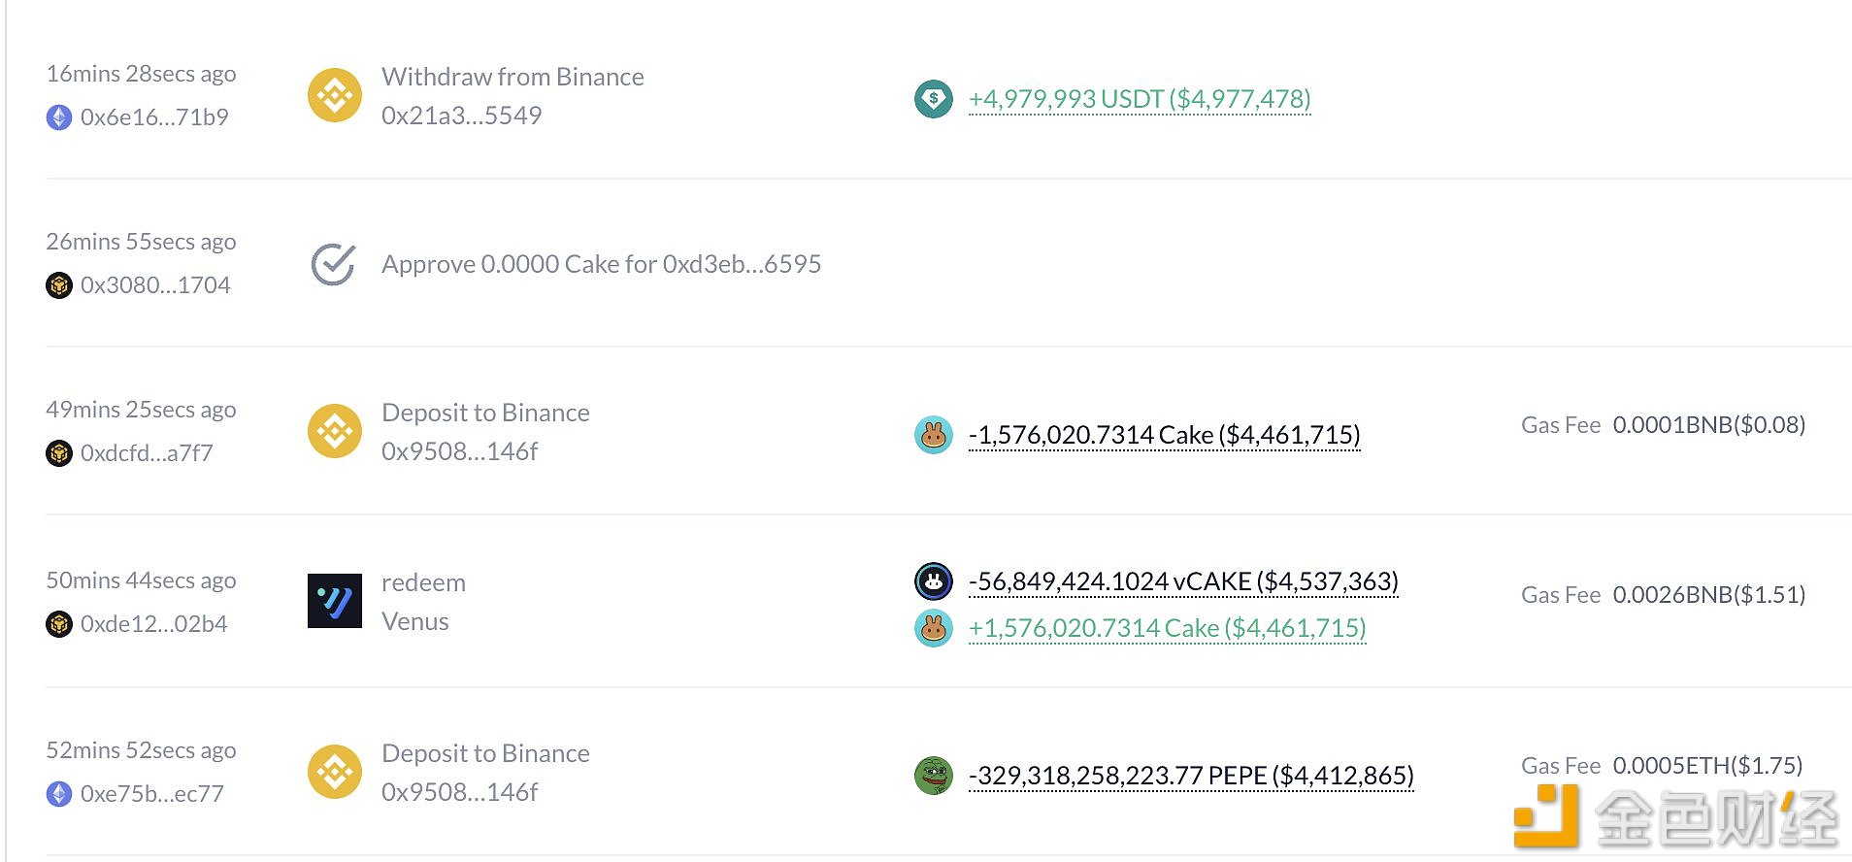1852x862 pixels.
Task: Click the BNB chain icon next to 0x3080...1704
Action: point(59,285)
